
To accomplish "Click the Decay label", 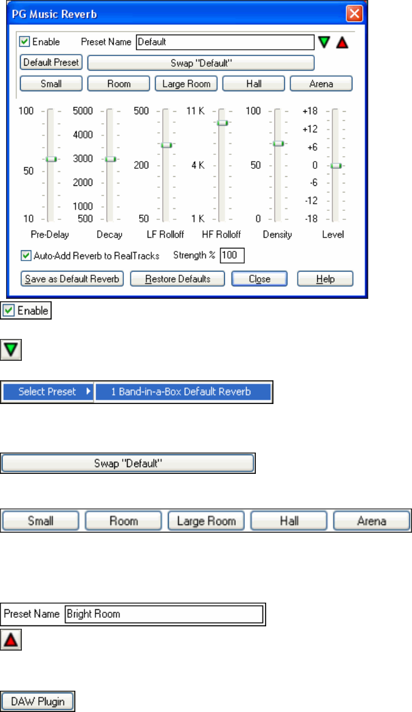I will point(109,234).
